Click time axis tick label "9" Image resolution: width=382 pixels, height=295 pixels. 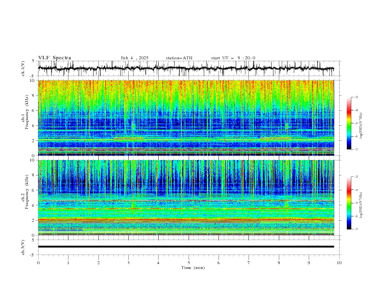coord(309,263)
